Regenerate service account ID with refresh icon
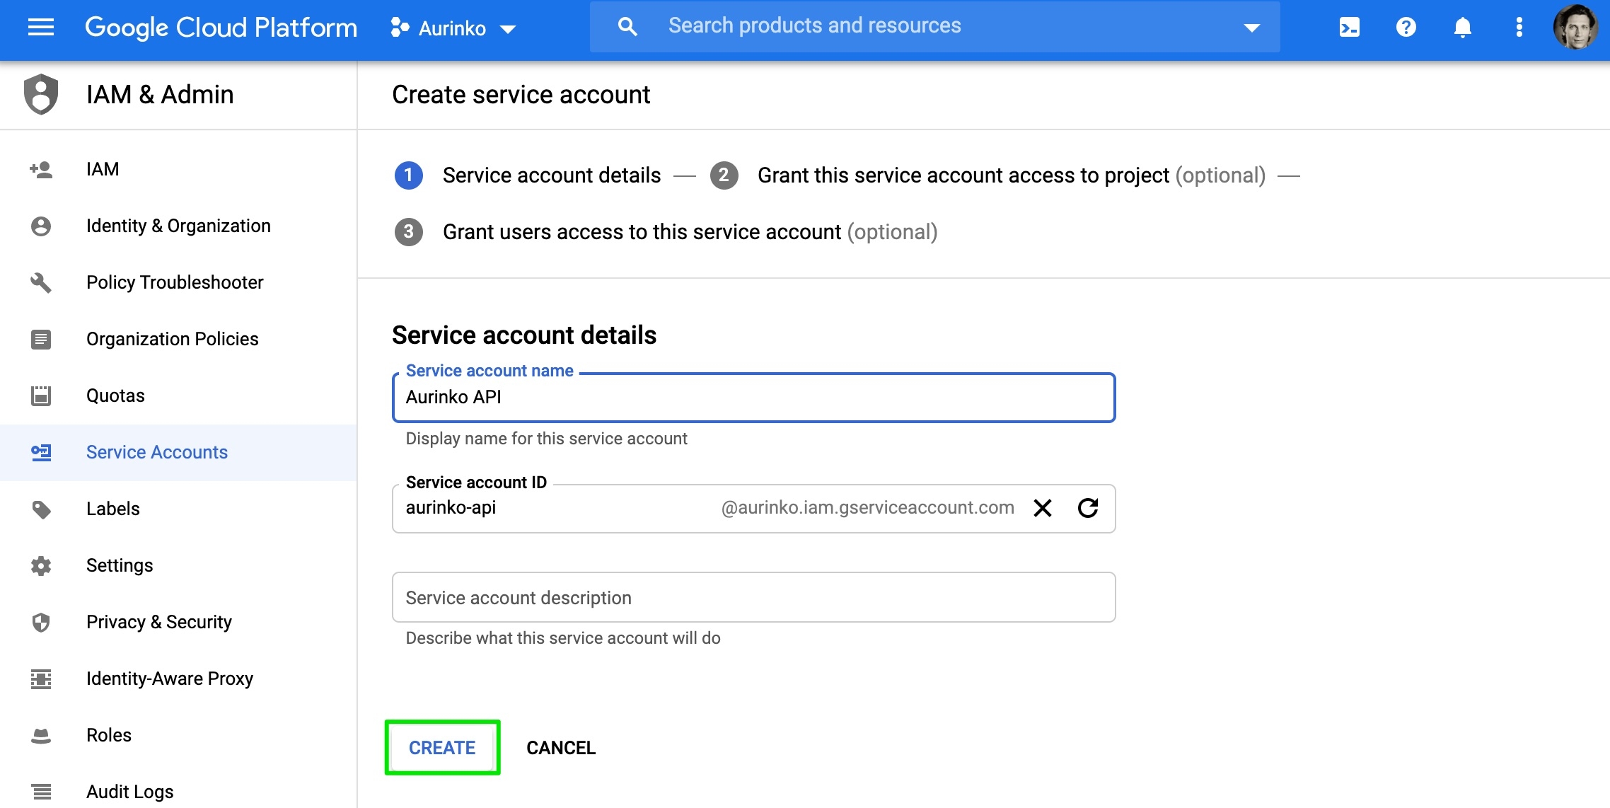 1088,508
